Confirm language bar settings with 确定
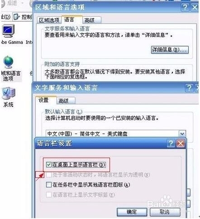200x219 pixels. click(132, 212)
